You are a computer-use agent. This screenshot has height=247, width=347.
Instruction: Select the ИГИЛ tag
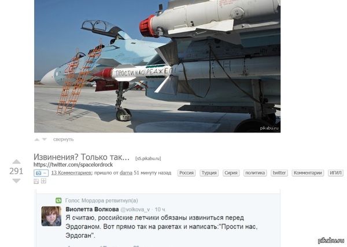(335, 173)
